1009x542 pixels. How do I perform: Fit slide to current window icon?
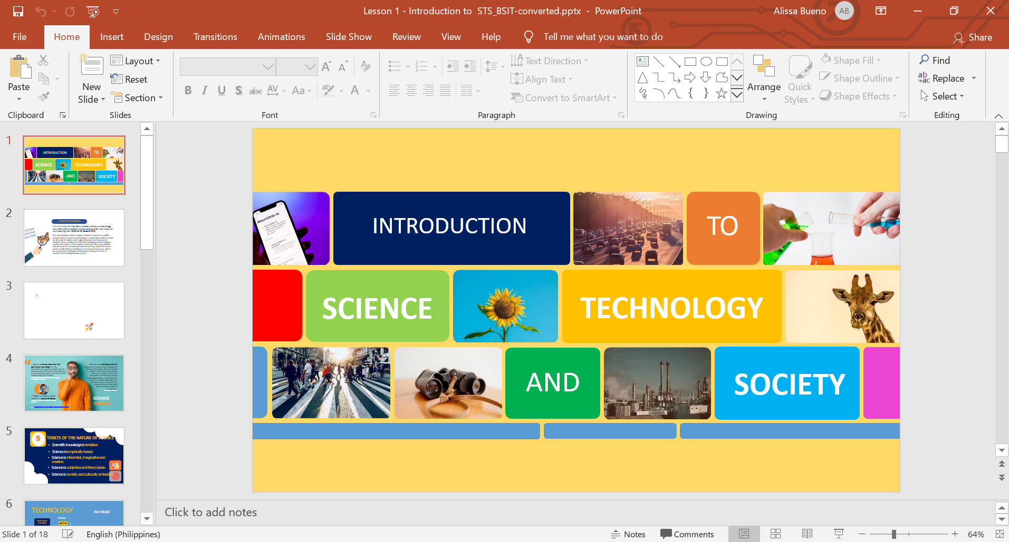999,534
